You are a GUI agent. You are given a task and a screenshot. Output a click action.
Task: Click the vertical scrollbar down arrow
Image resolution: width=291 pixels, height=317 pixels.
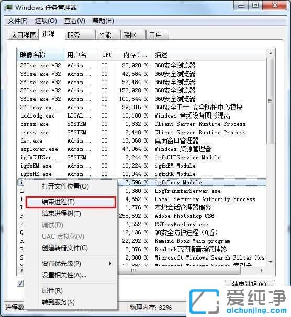[271, 262]
